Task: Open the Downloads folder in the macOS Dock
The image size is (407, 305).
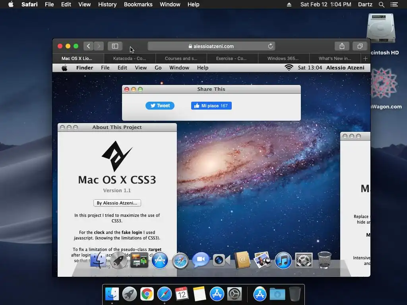Action: tap(277, 294)
